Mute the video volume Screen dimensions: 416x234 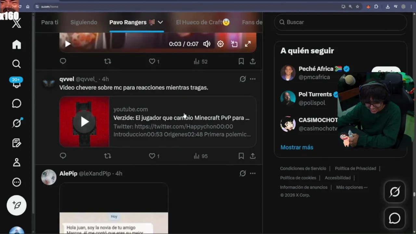pyautogui.click(x=207, y=44)
